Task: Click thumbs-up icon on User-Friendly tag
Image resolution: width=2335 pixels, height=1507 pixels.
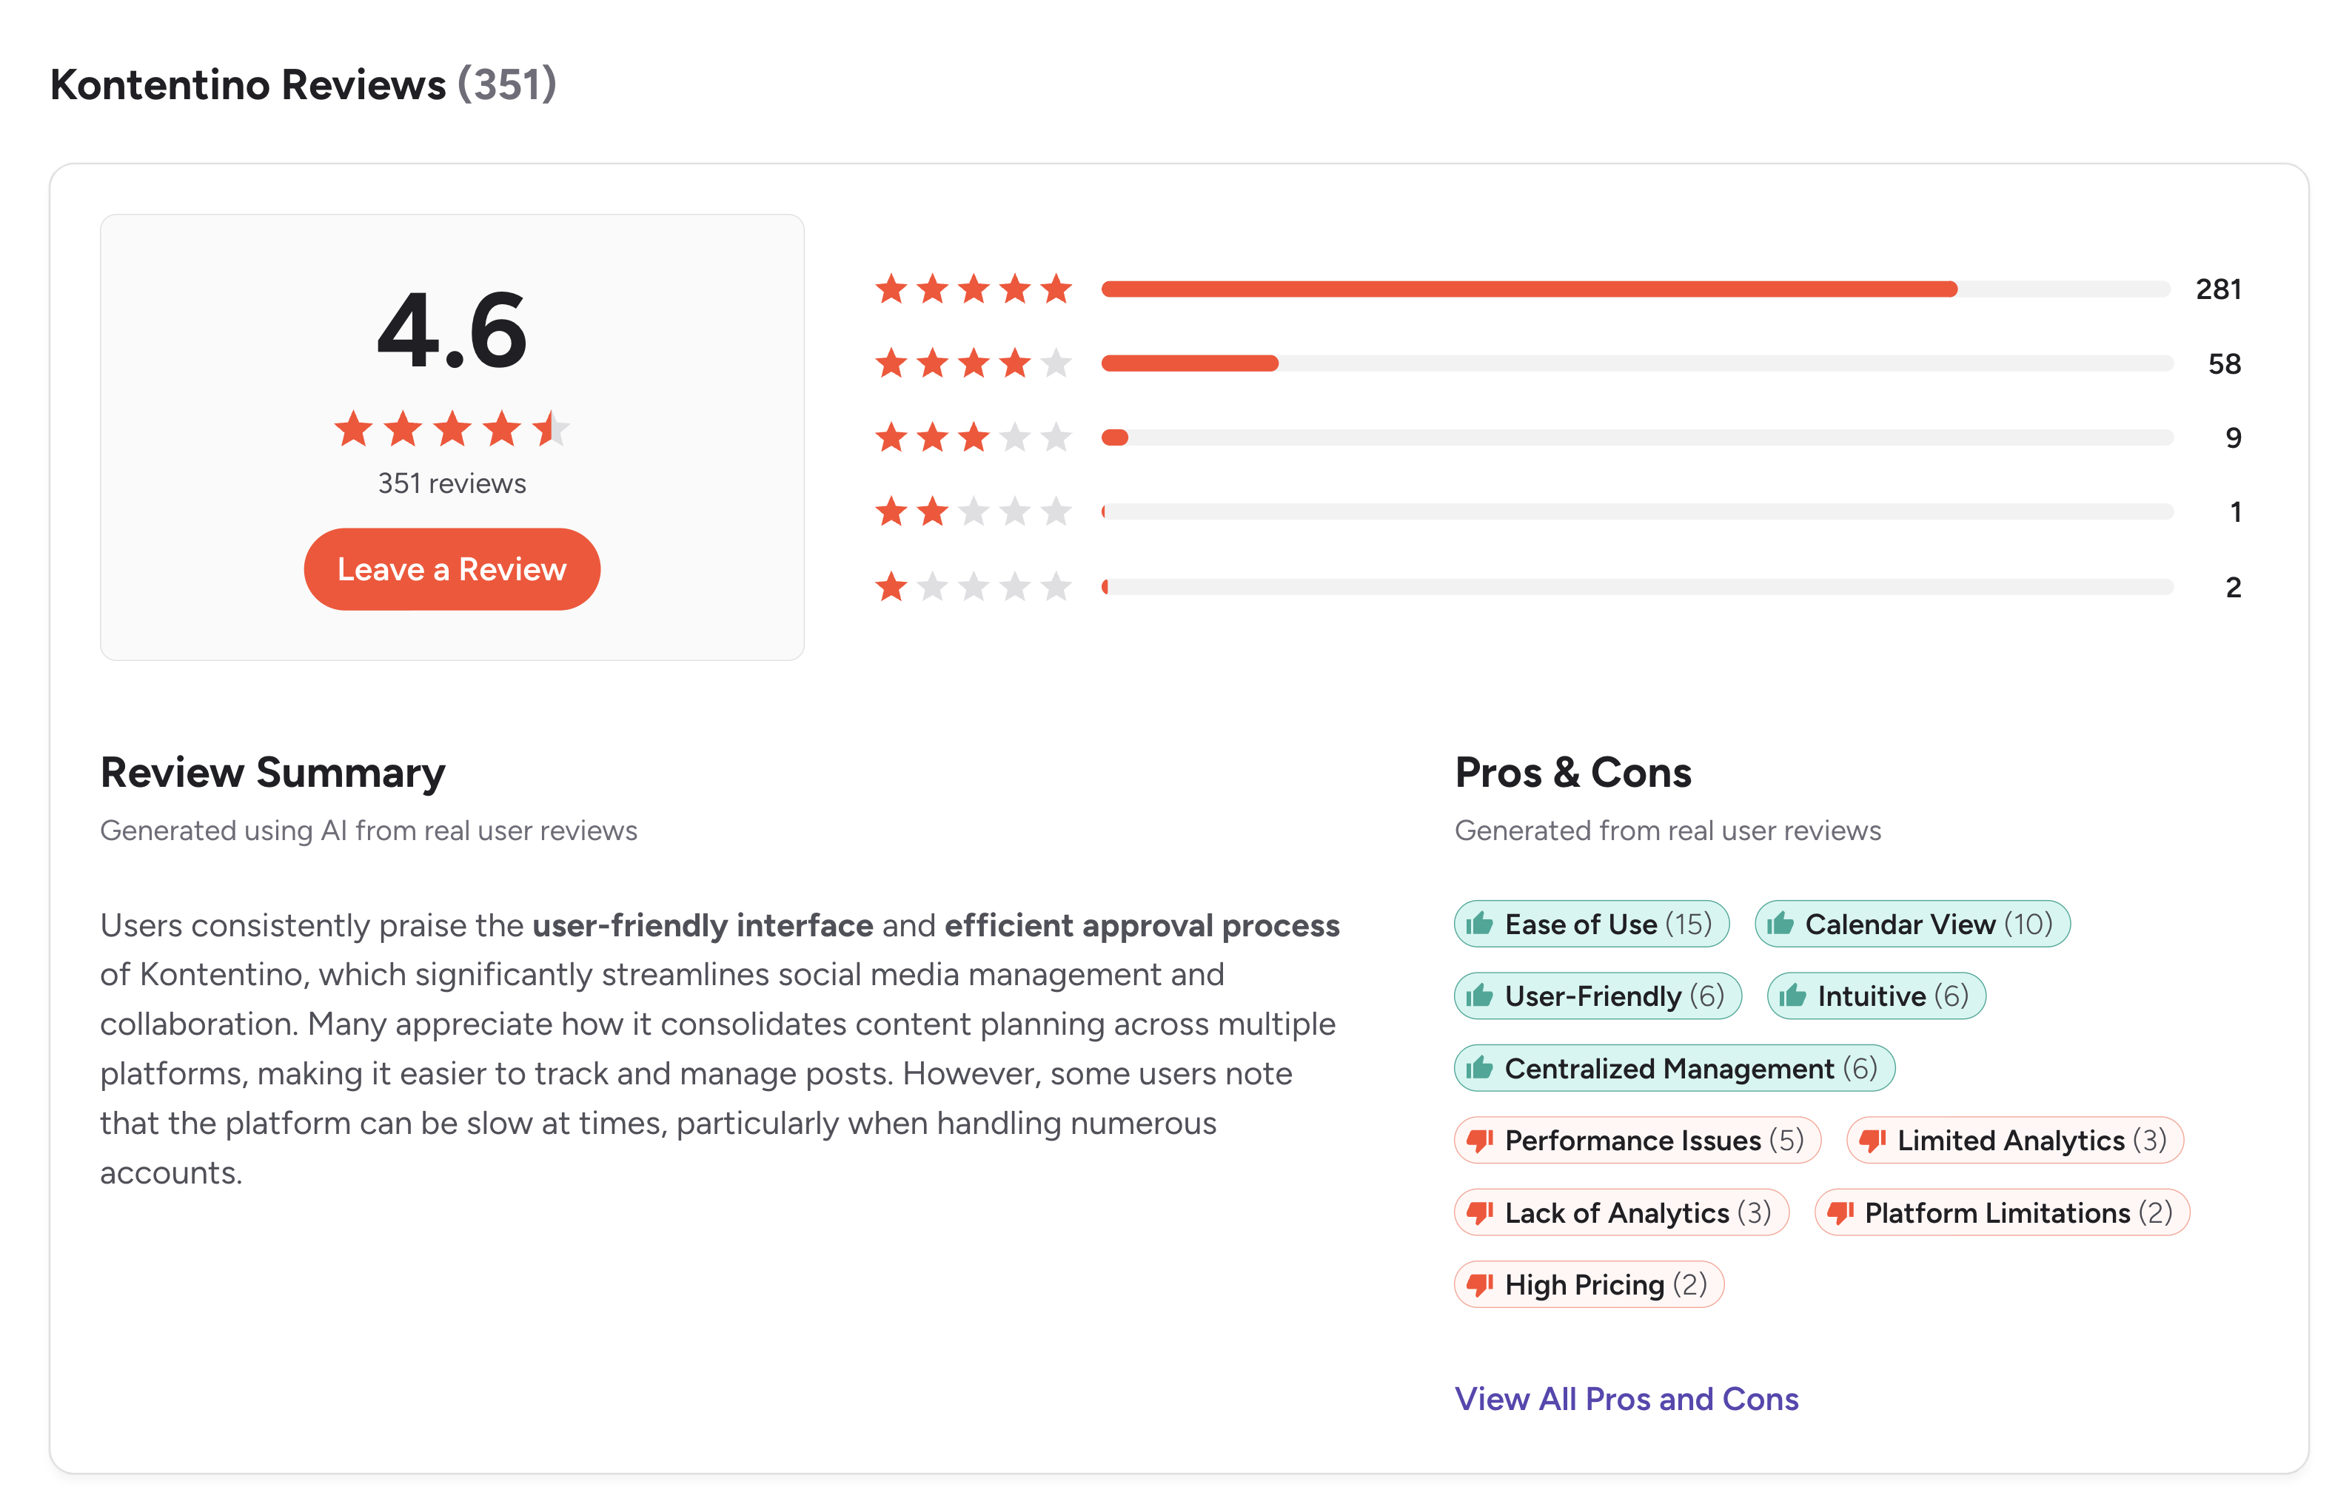Action: 1480,996
